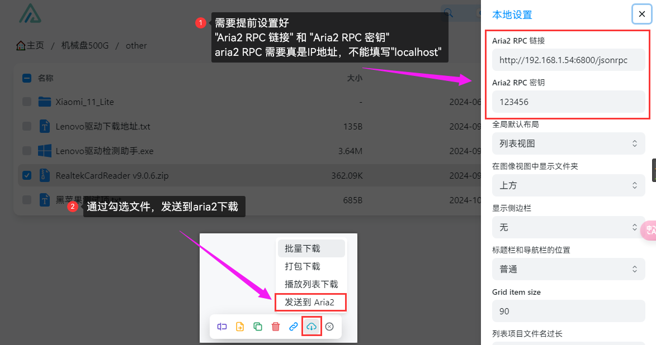Open the Xiaomi_11_Lite folder name
The image size is (656, 345).
pyautogui.click(x=85, y=102)
